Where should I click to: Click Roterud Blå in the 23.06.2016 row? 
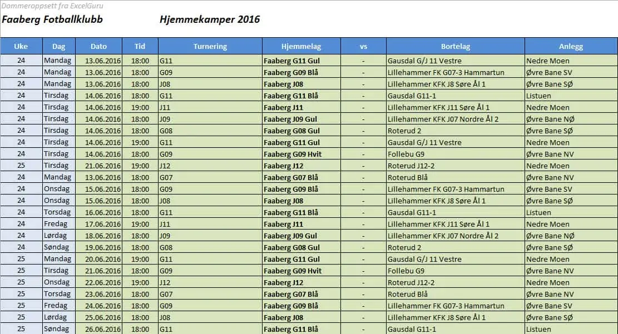408,294
